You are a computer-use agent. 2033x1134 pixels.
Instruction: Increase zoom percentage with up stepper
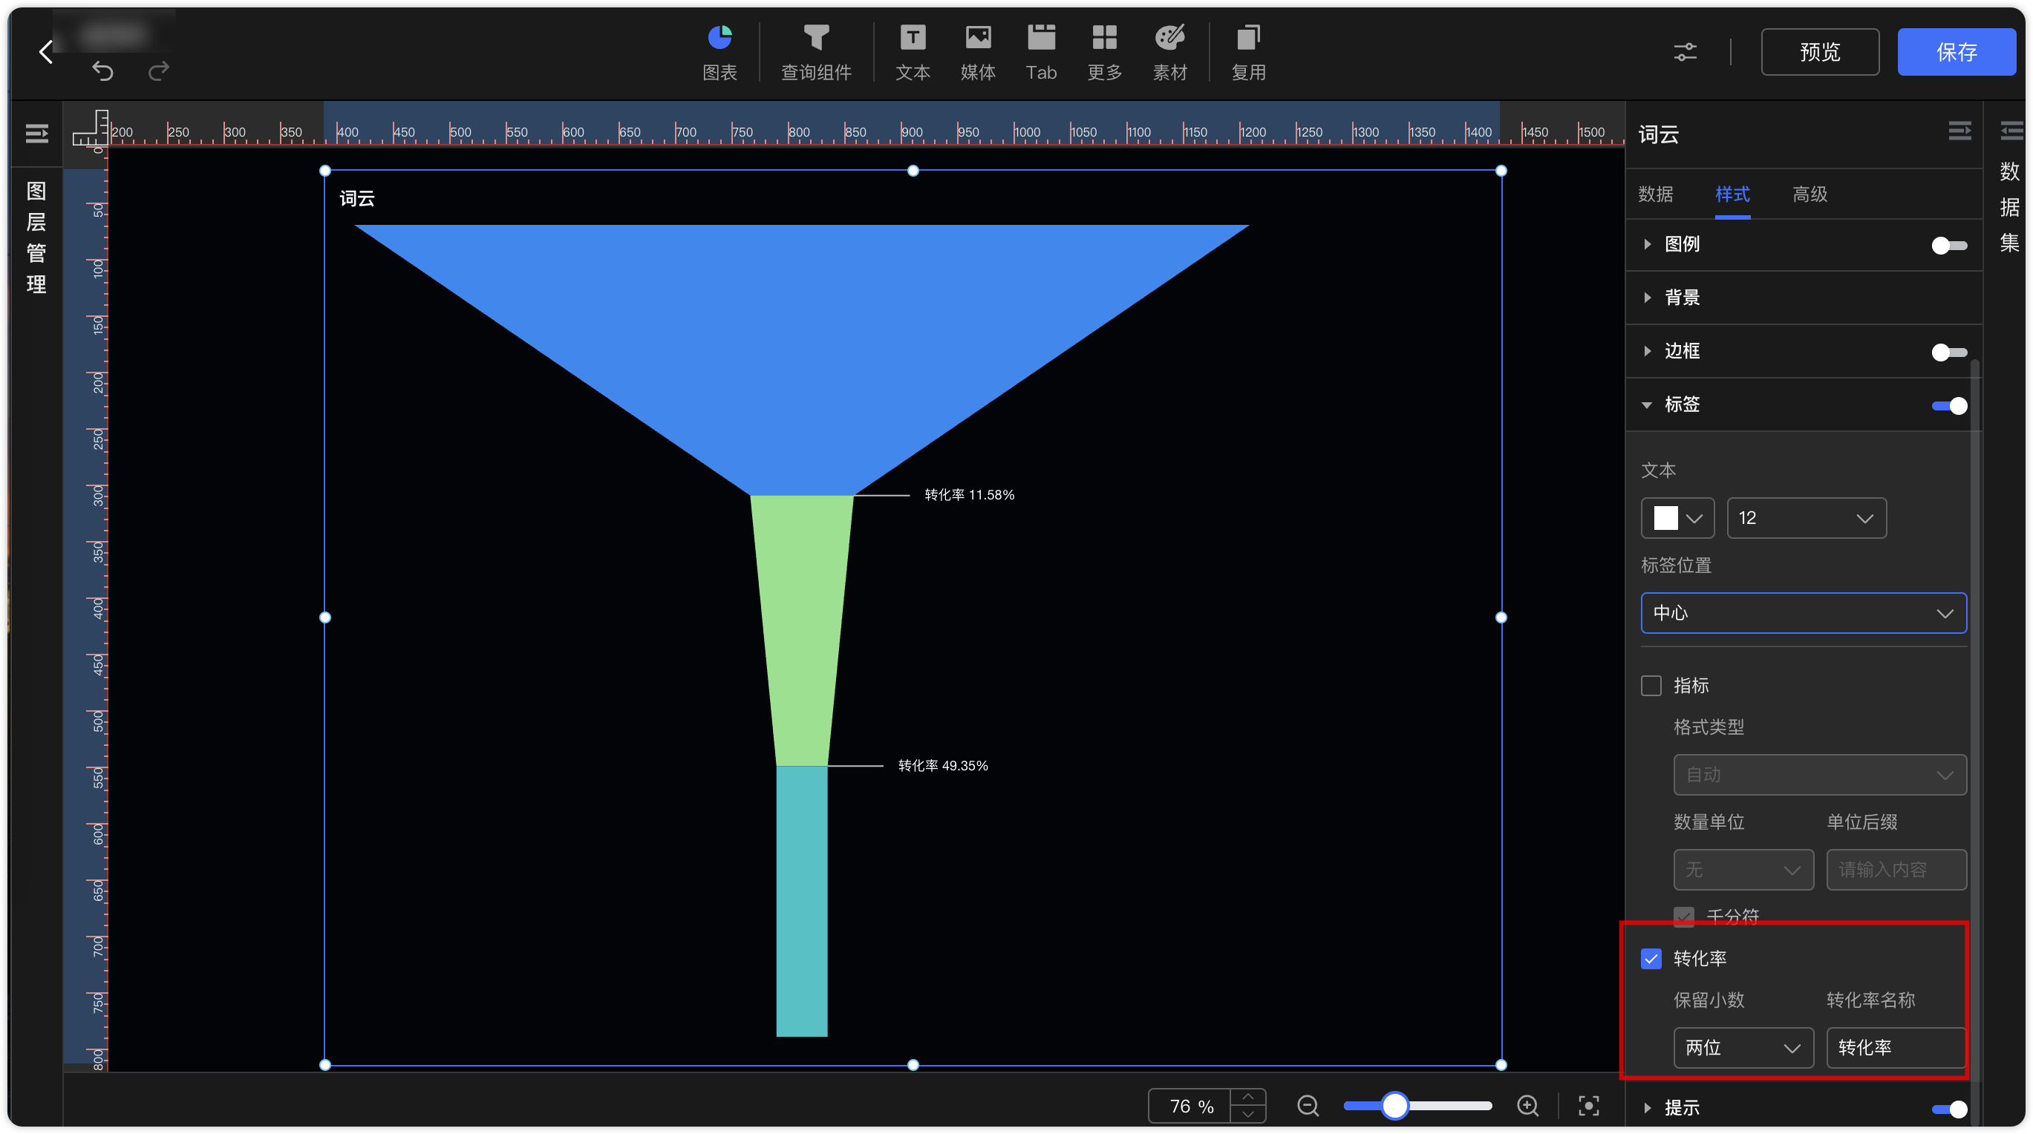pos(1247,1097)
